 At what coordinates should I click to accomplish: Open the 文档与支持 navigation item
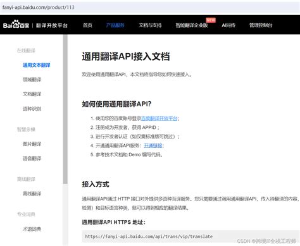point(150,25)
